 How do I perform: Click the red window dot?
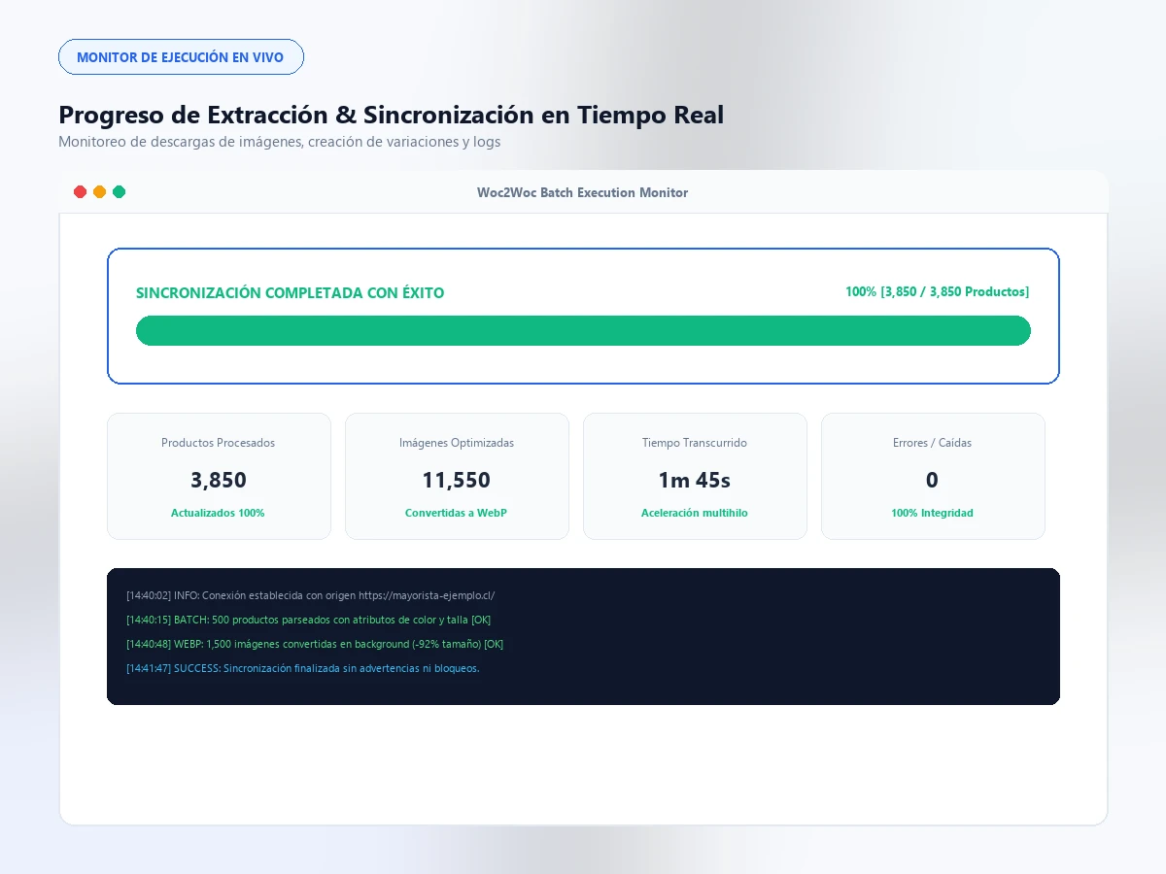point(81,192)
